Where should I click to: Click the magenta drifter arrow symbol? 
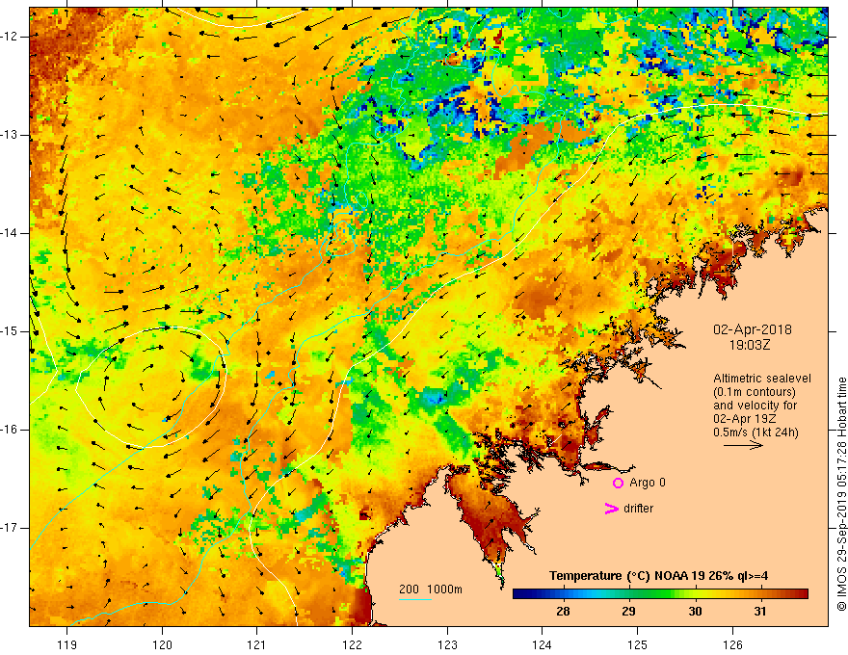click(611, 509)
